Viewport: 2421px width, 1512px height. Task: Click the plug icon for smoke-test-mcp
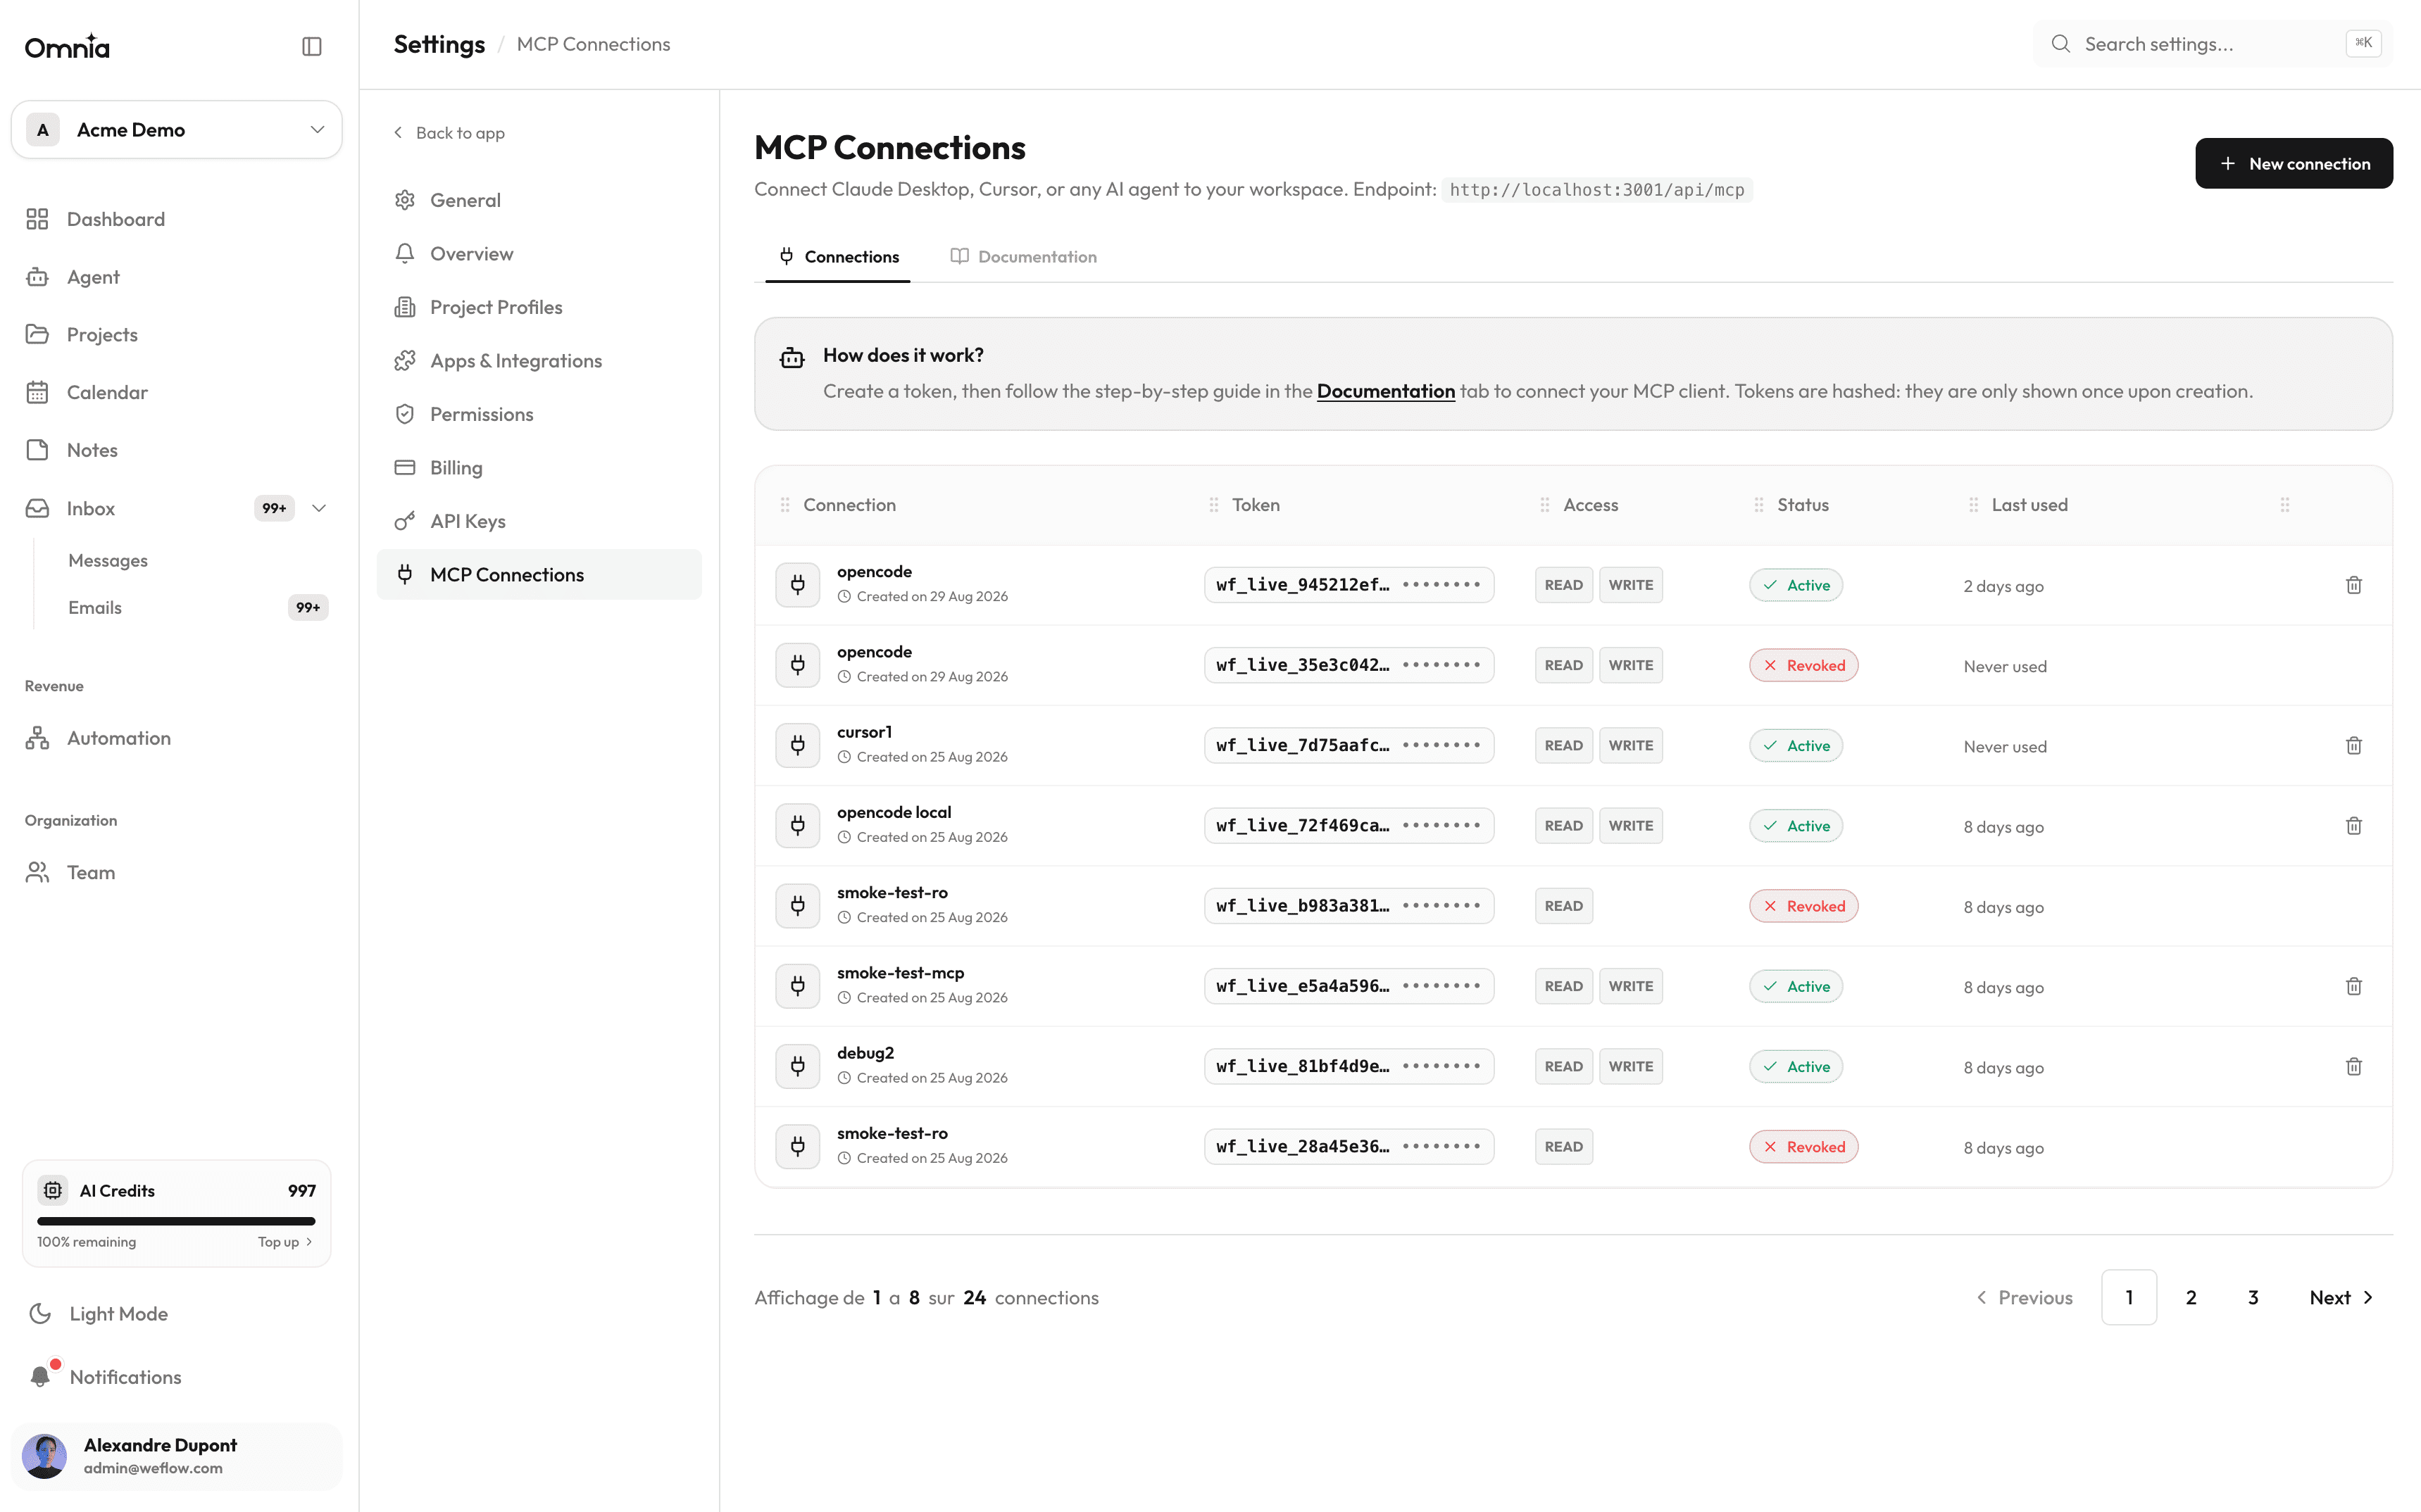pos(797,986)
